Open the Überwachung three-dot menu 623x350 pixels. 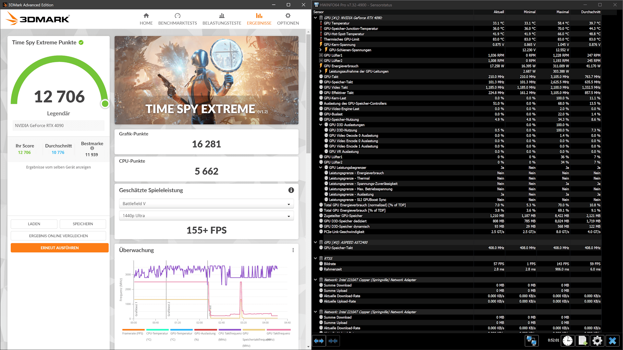(293, 250)
